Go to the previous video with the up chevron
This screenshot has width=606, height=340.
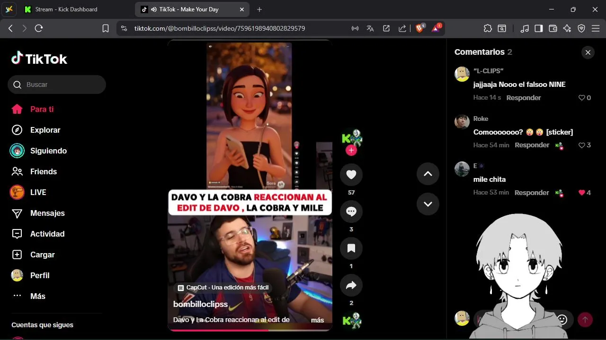tap(428, 174)
